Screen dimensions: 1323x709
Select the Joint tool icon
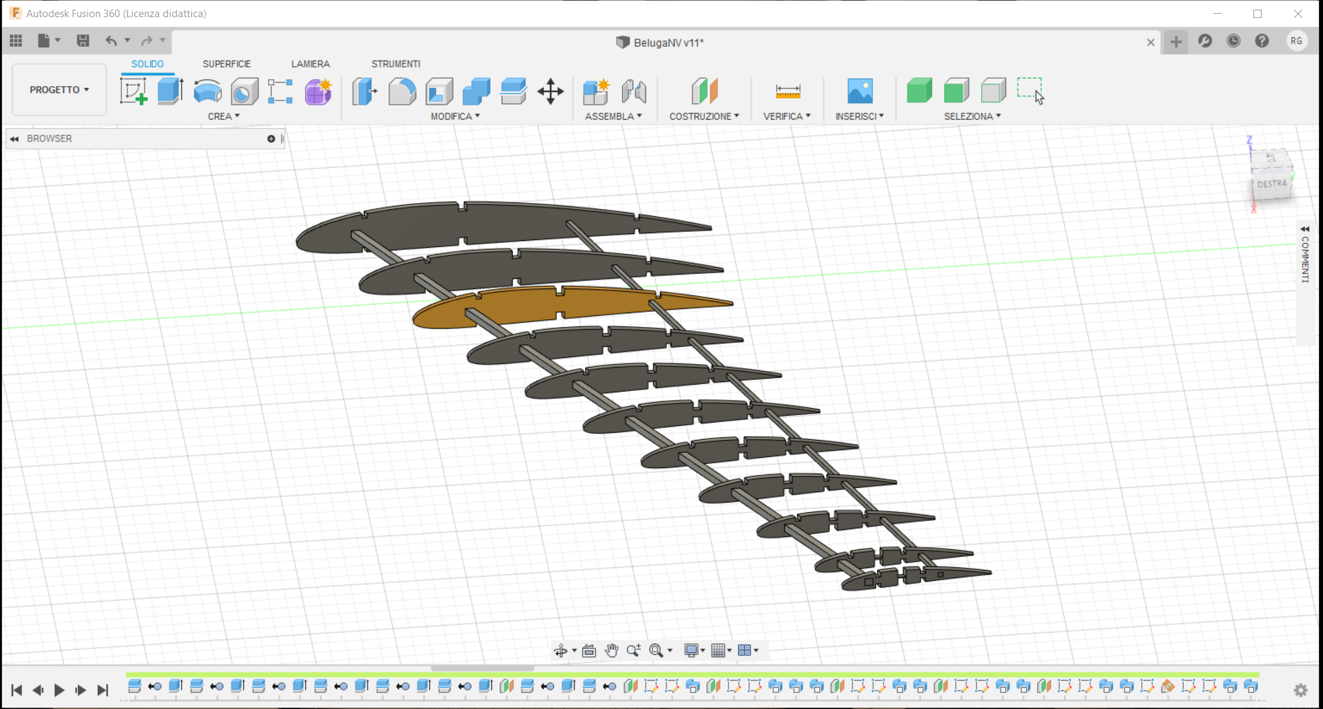click(634, 91)
